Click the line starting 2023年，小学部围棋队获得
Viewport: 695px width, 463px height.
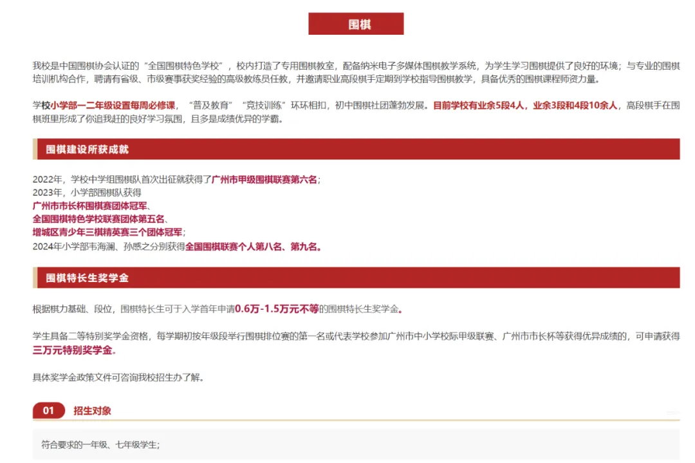coord(87,193)
